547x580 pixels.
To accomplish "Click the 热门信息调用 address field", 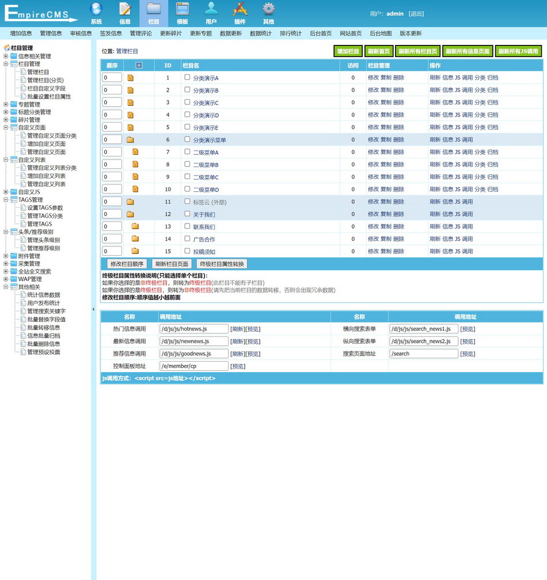I will 194,329.
